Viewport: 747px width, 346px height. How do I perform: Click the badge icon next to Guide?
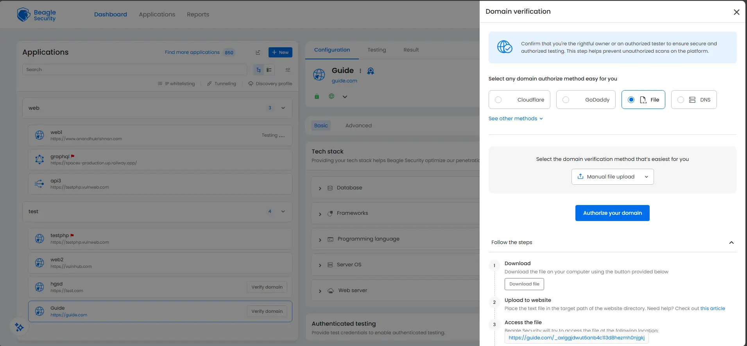[371, 71]
